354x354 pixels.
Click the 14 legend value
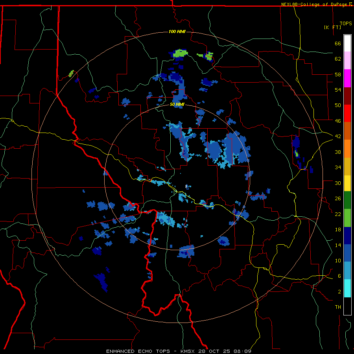click(x=338, y=245)
